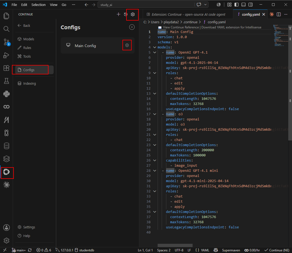Fold defaultCompletionOptions on line 13

point(155,94)
